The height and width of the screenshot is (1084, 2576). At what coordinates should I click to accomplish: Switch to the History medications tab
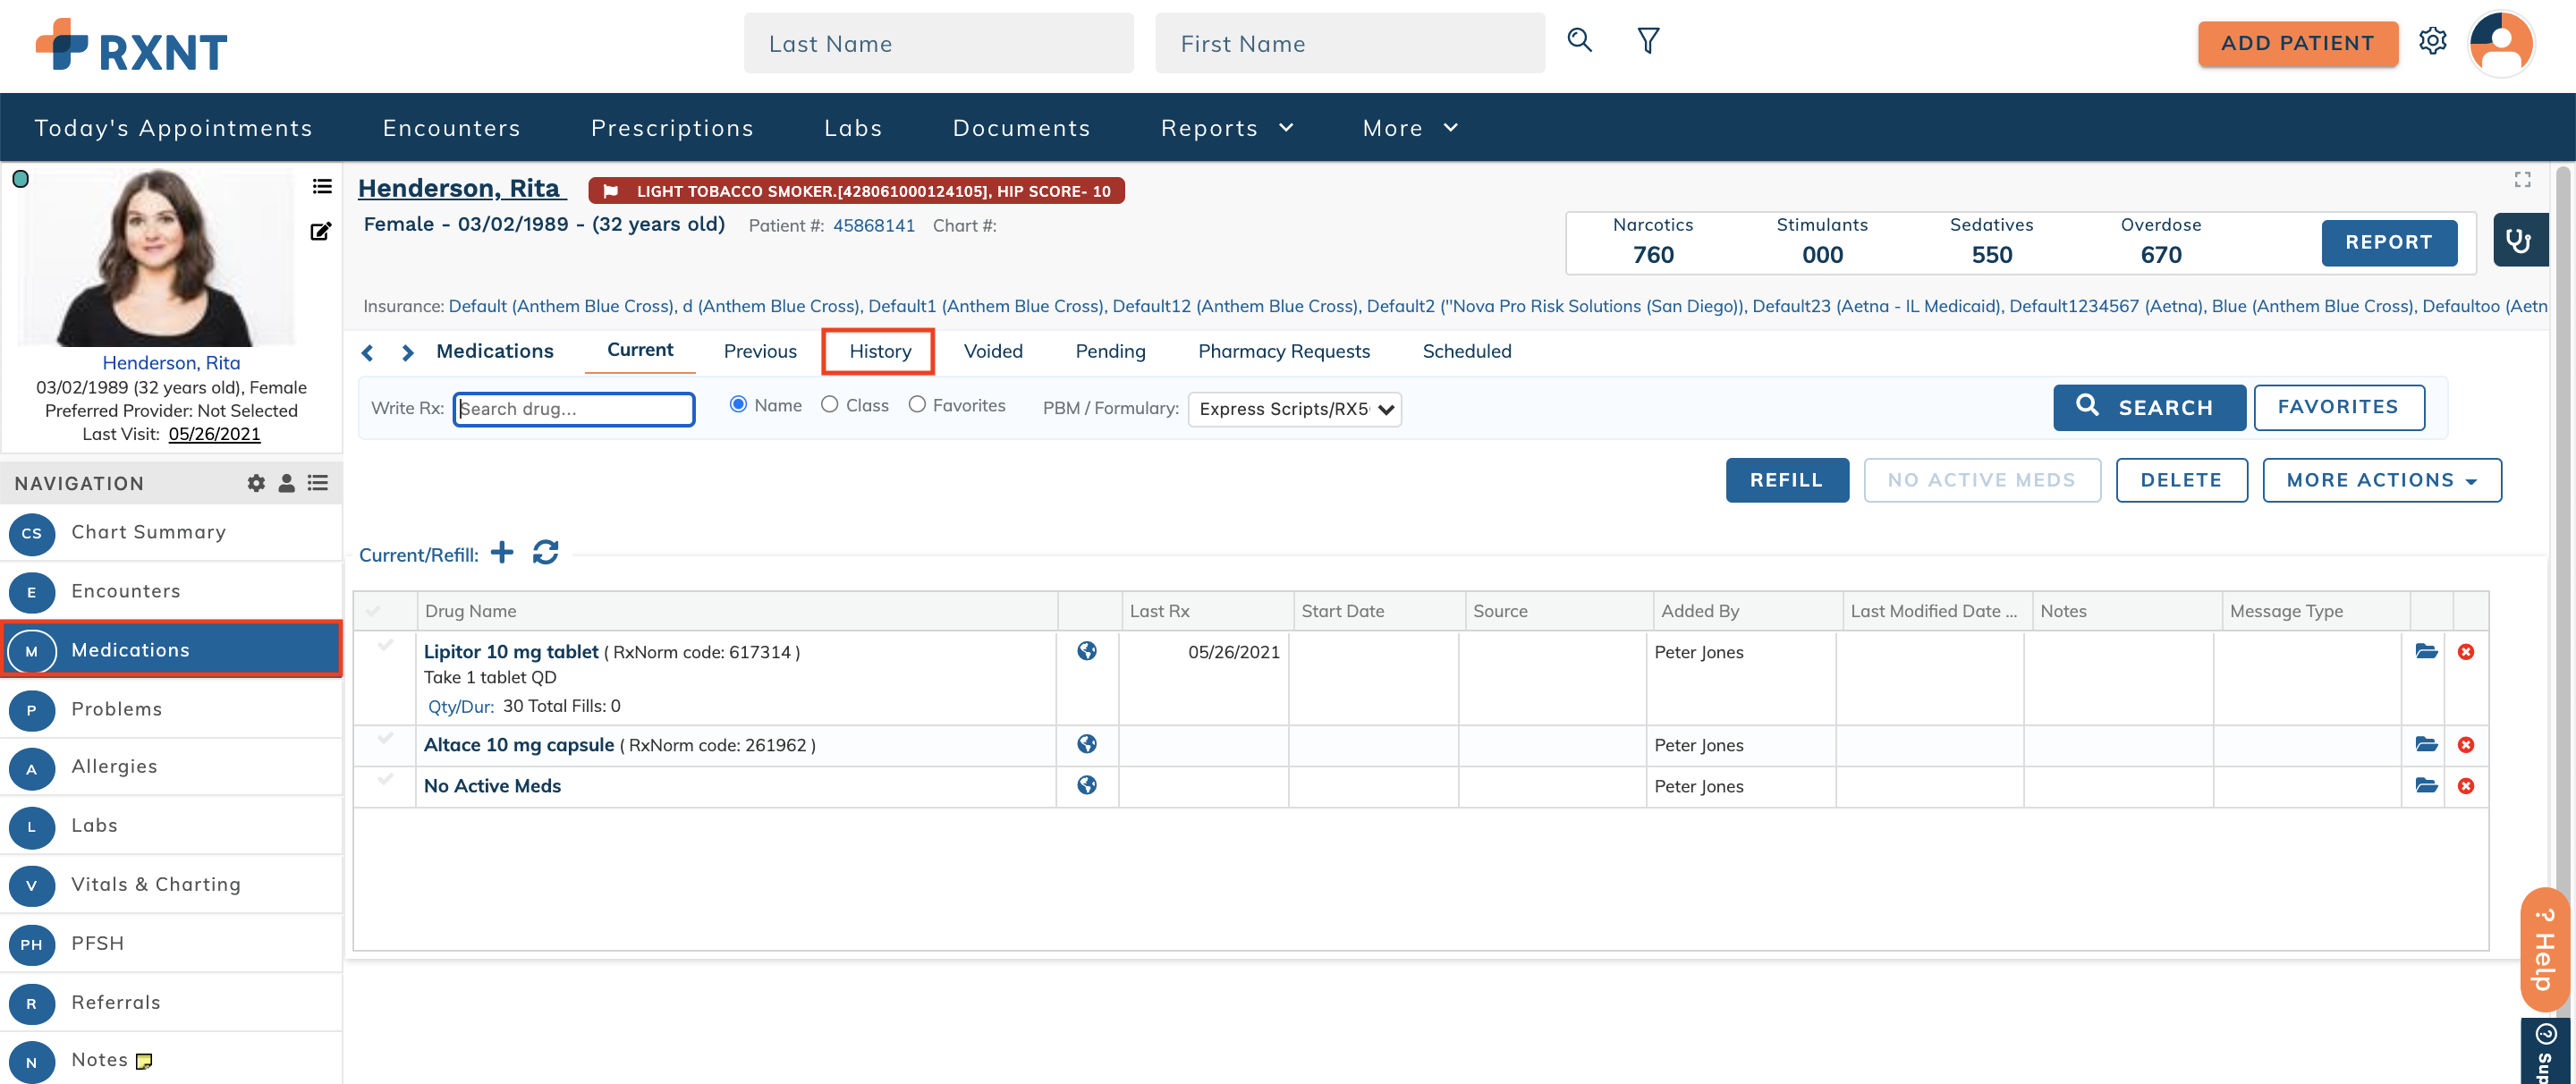point(879,351)
